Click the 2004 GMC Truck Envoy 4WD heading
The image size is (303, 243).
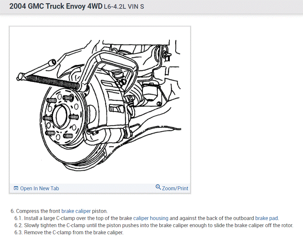pyautogui.click(x=56, y=6)
